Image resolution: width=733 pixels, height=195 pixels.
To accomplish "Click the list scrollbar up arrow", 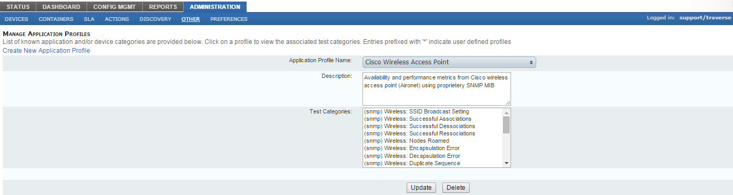I will click(506, 112).
